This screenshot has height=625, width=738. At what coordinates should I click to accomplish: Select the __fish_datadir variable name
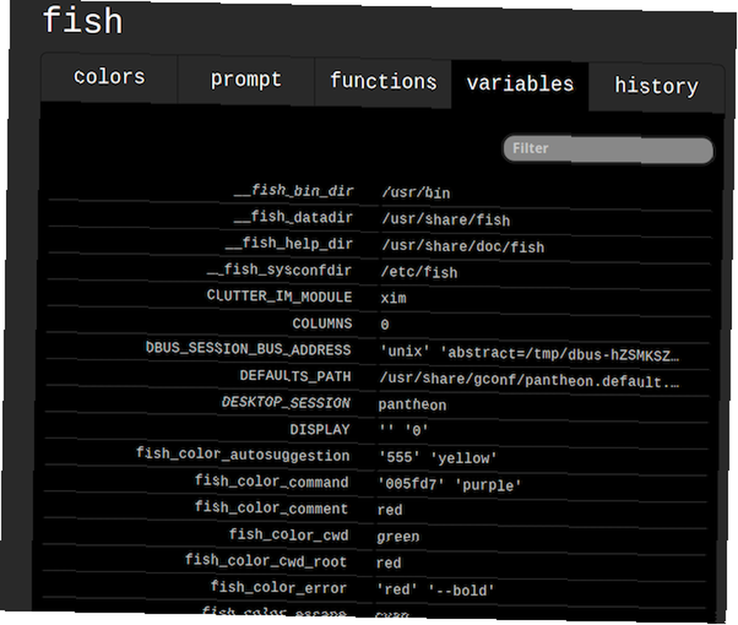tap(293, 218)
